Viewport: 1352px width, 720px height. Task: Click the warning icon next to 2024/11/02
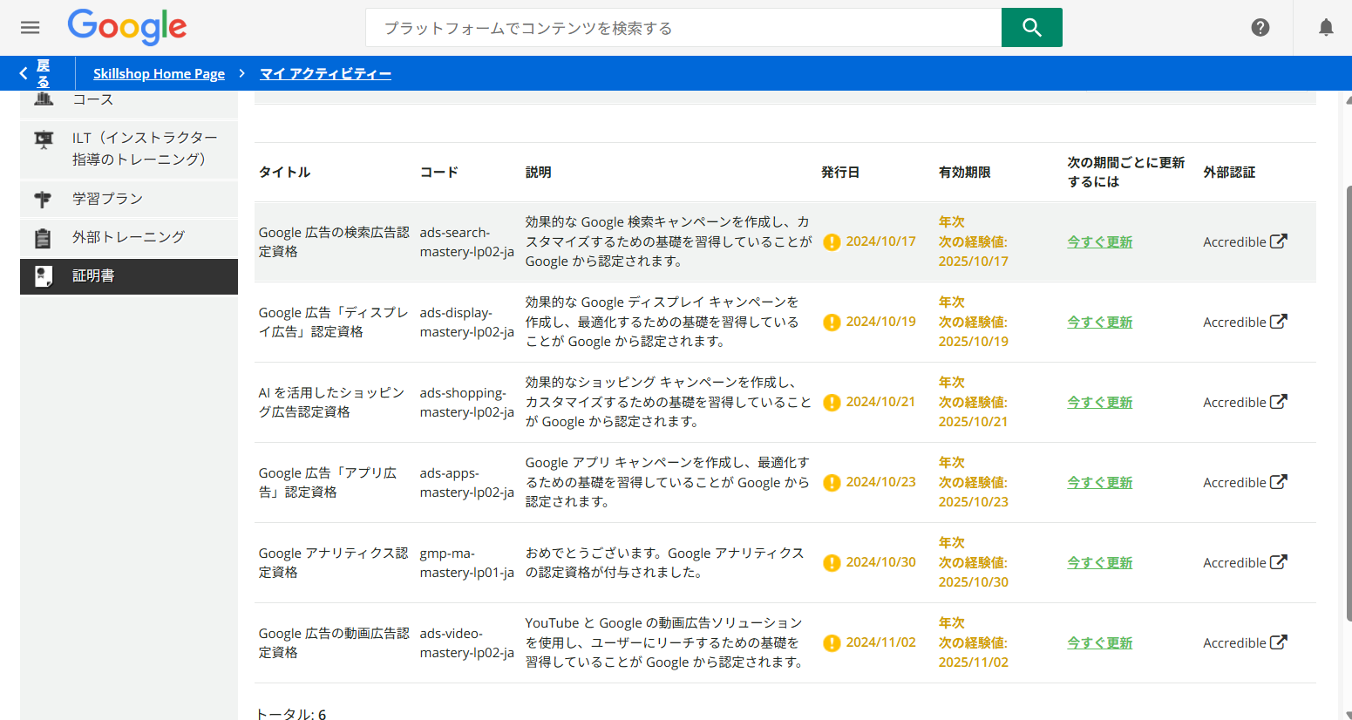(x=832, y=642)
